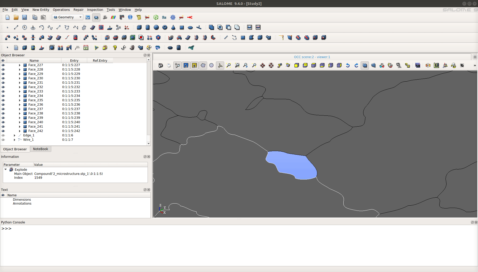Expand the Face_236 tree item
This screenshot has height=272, width=478.
tap(20, 105)
